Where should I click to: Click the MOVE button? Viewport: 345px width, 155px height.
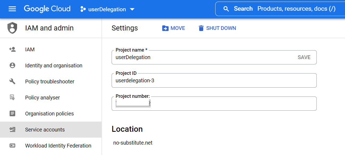tap(174, 28)
